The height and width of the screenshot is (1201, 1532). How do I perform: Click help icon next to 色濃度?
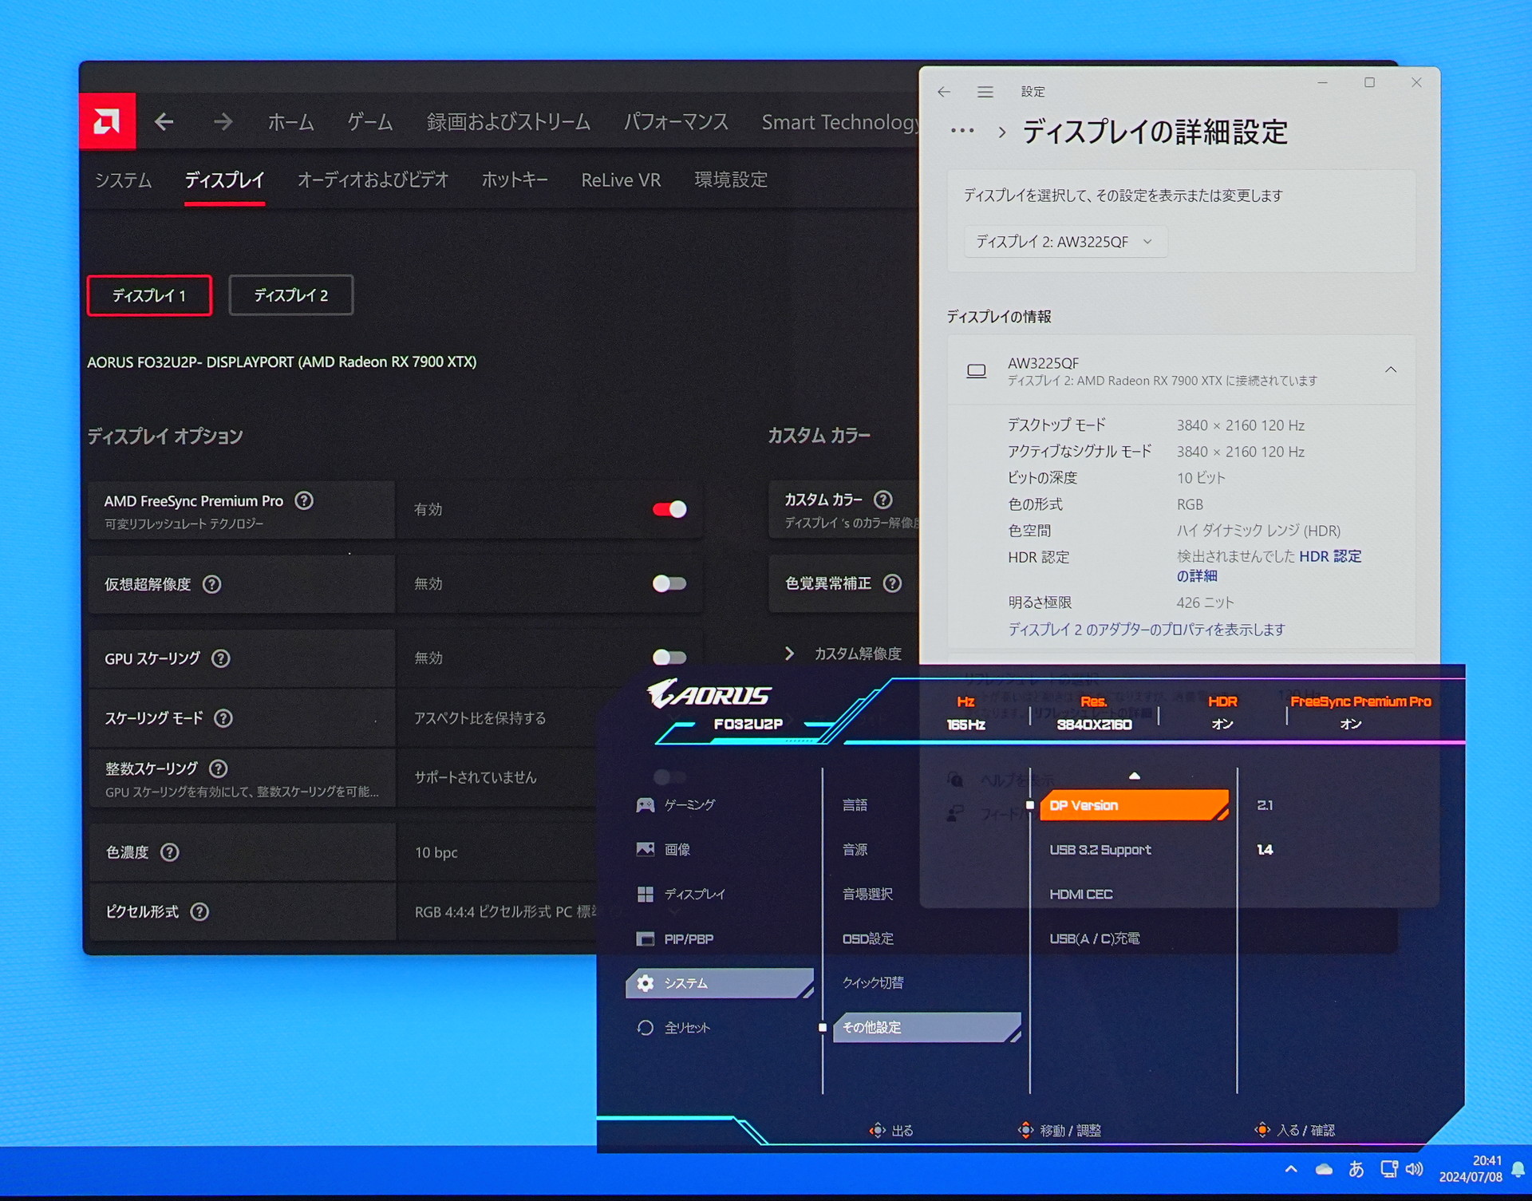click(169, 852)
